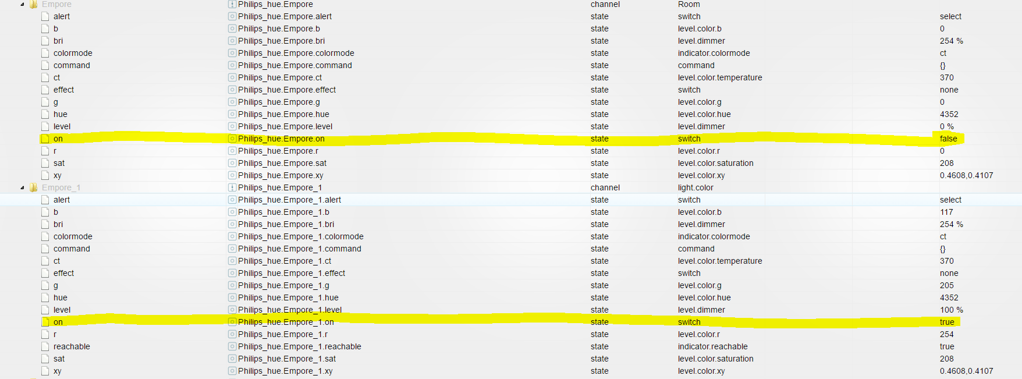Image resolution: width=1022 pixels, height=379 pixels.
Task: Click the indicator.reachable role cell
Action: pos(713,346)
